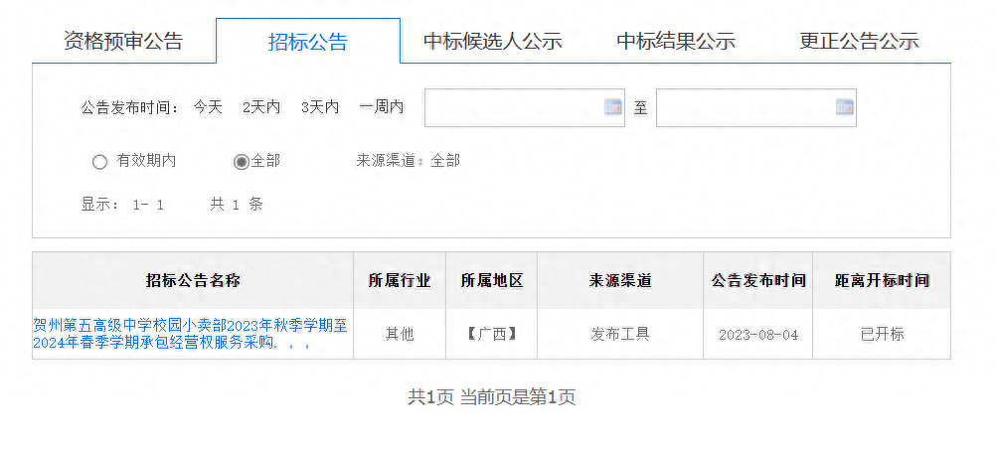
Task: Switch to the 中标候选人公示 tab
Action: [493, 42]
